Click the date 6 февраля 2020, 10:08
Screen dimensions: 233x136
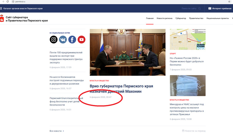pyautogui.click(x=181, y=119)
